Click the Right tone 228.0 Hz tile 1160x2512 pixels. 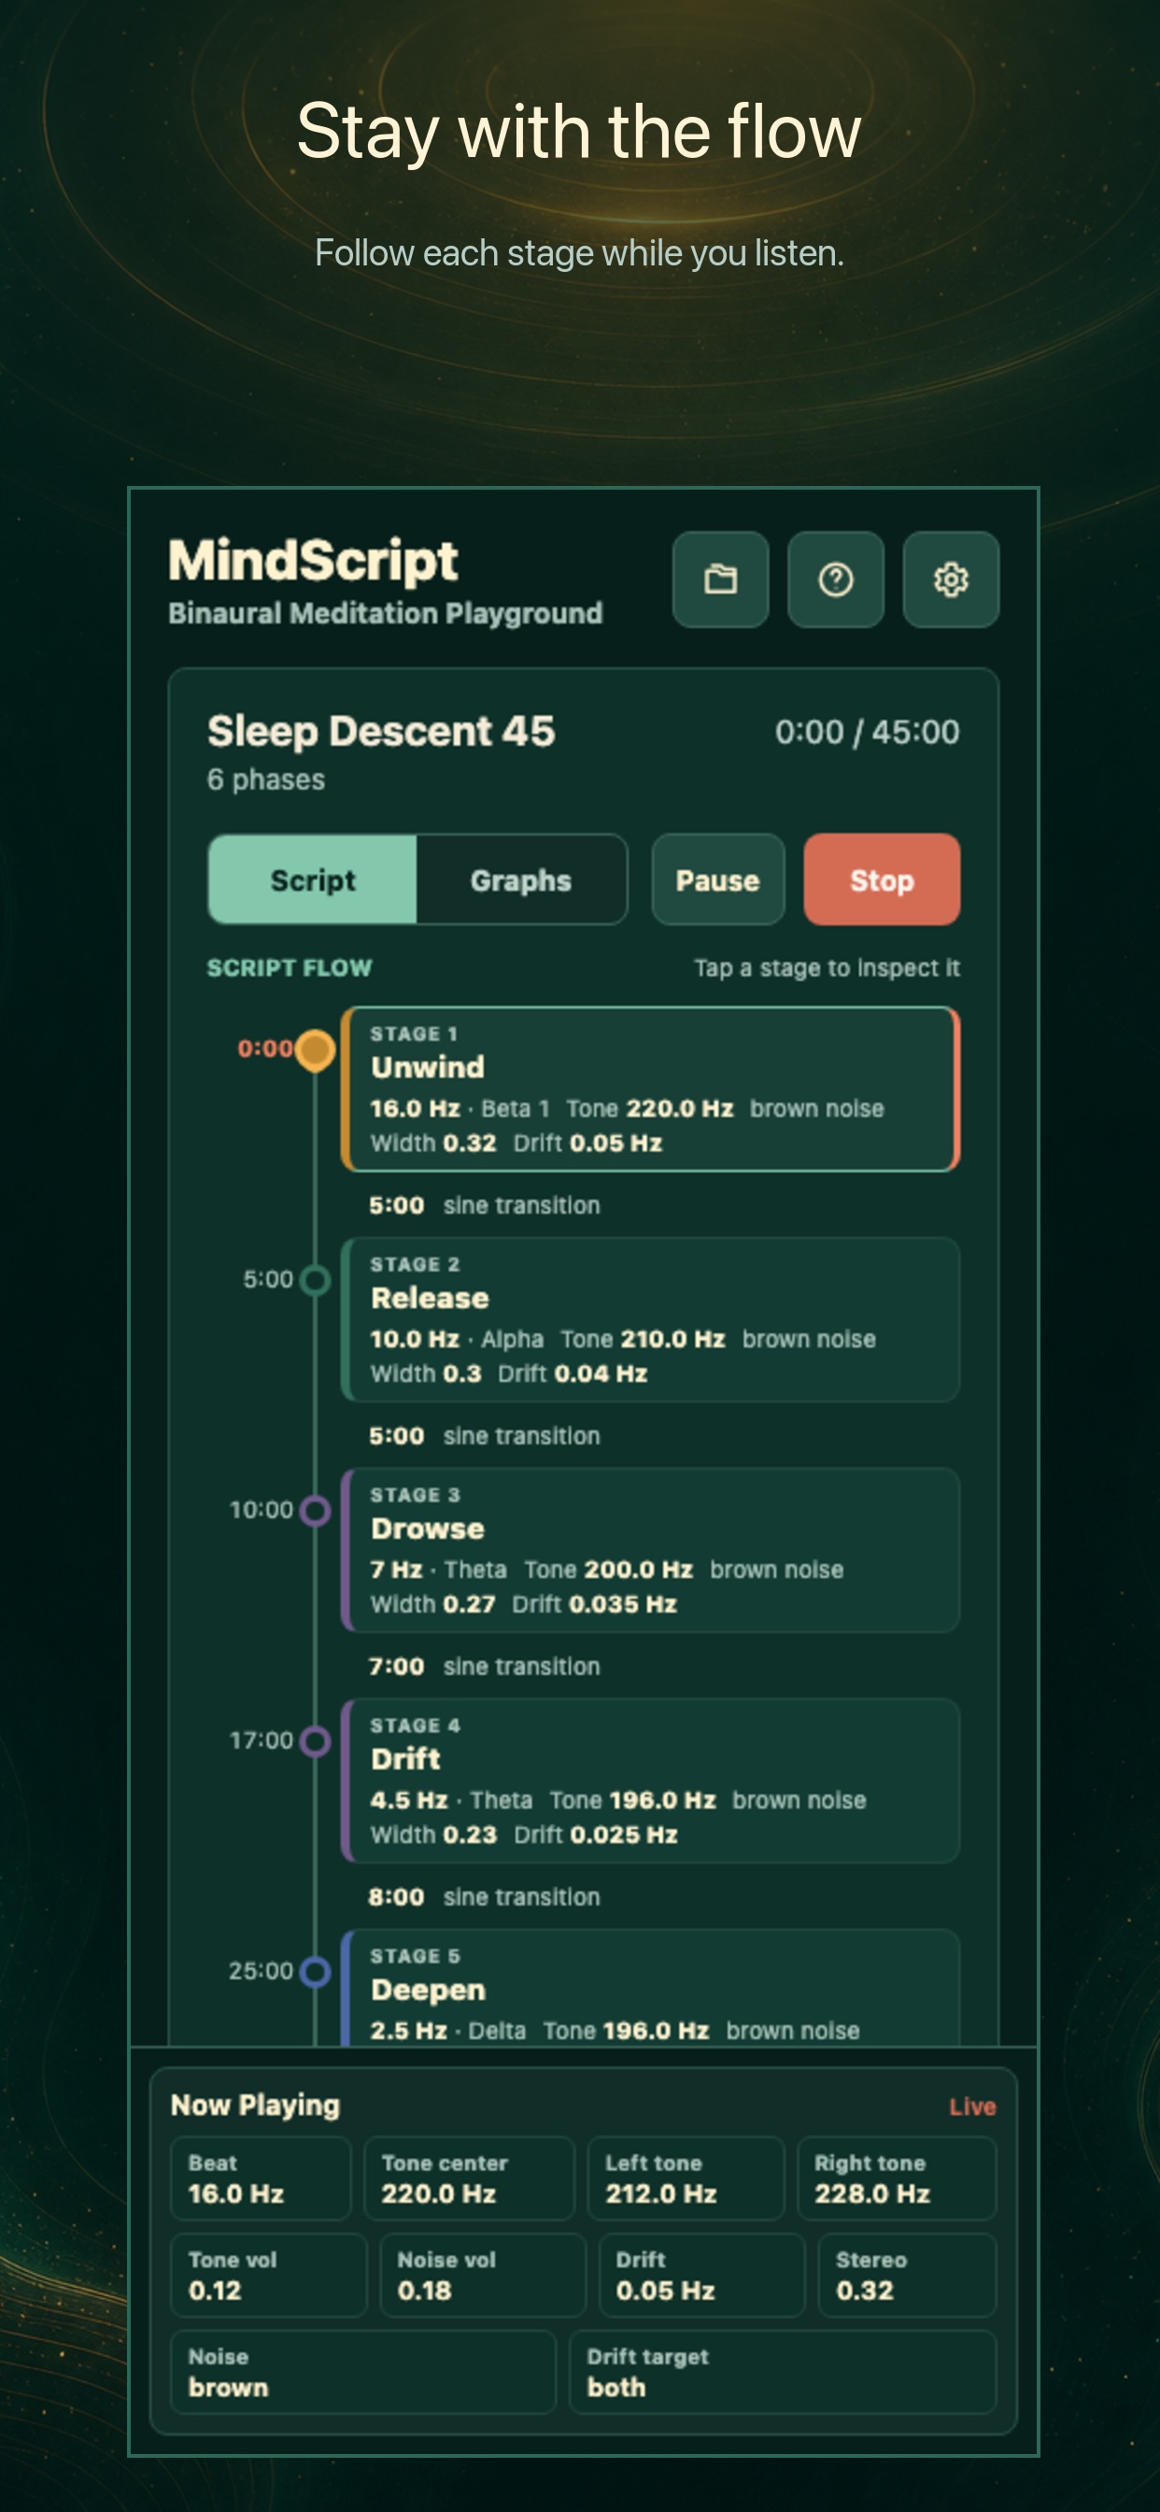tap(897, 2178)
